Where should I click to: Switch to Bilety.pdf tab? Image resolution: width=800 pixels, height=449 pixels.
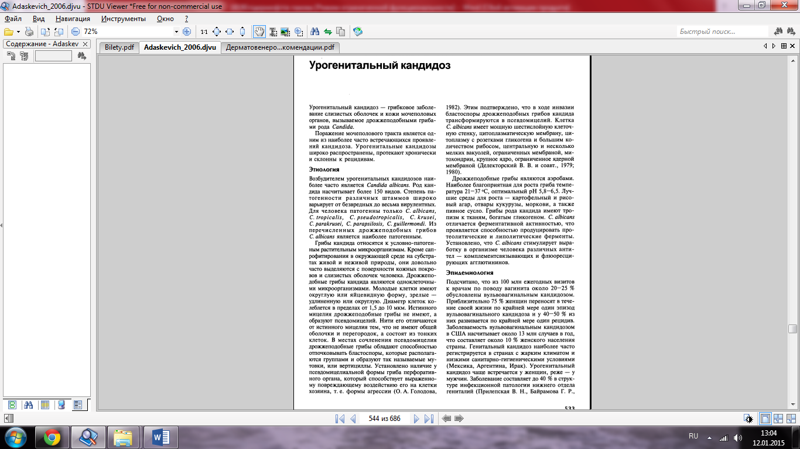119,47
